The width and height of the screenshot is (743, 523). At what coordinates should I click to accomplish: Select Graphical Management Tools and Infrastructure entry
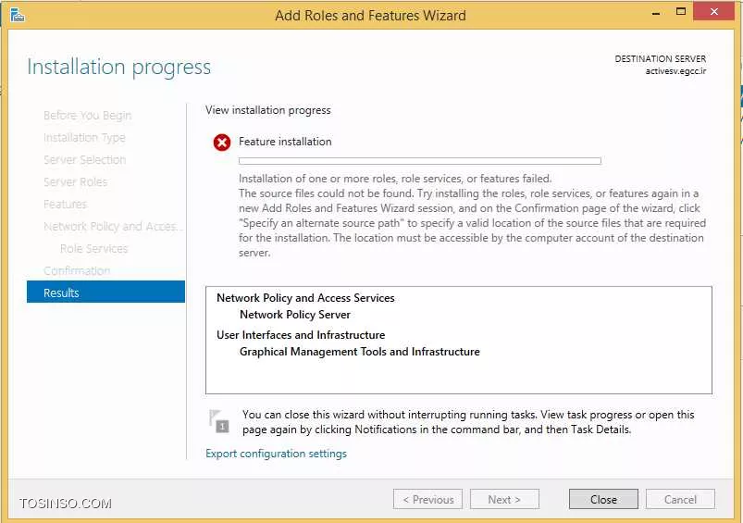pos(360,352)
